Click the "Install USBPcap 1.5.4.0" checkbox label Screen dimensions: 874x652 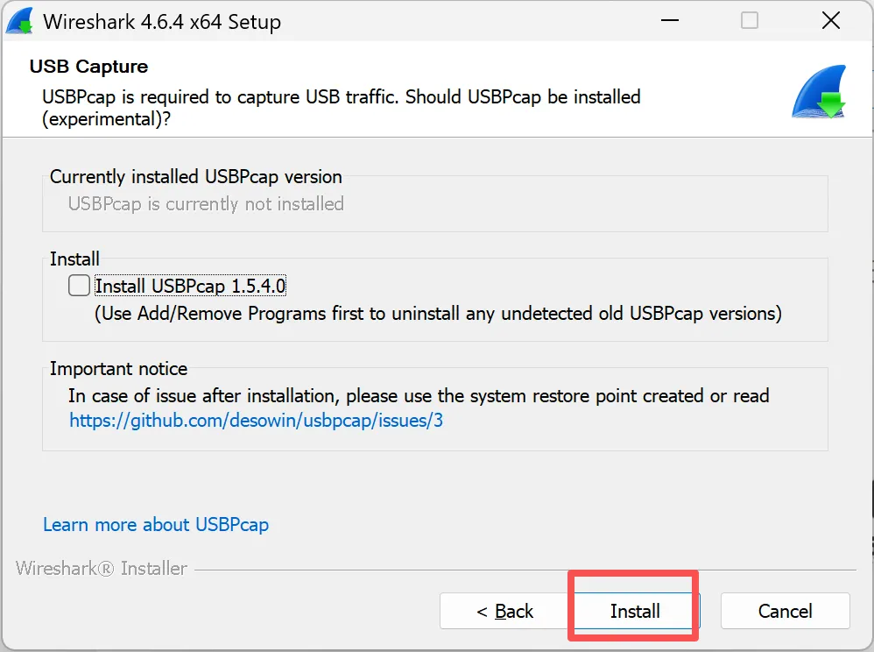[x=191, y=286]
